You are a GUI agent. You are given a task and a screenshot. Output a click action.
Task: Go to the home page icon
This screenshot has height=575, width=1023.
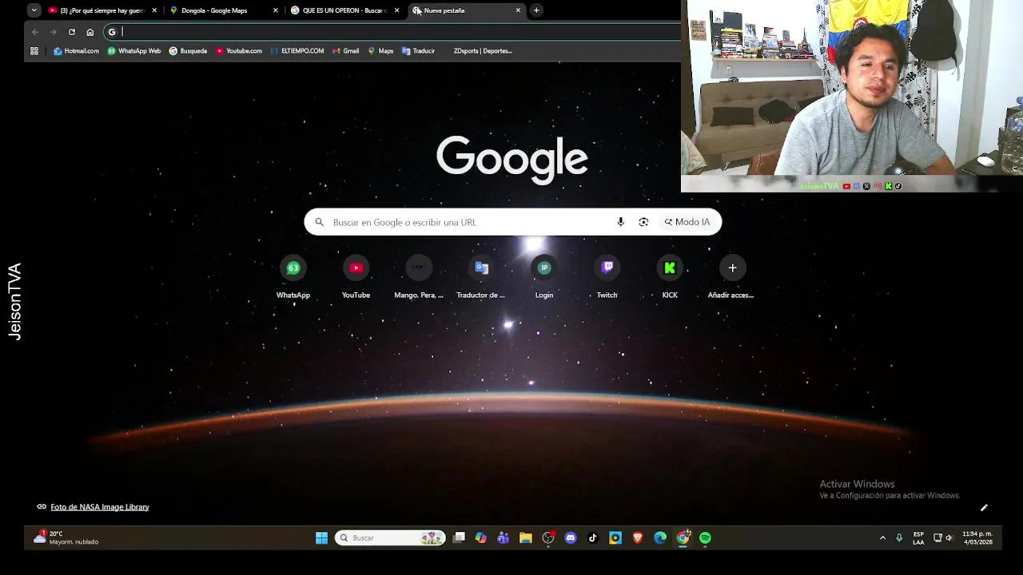pyautogui.click(x=90, y=32)
